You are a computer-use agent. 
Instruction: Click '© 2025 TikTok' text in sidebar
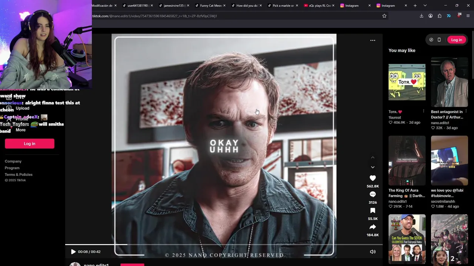coord(15,180)
